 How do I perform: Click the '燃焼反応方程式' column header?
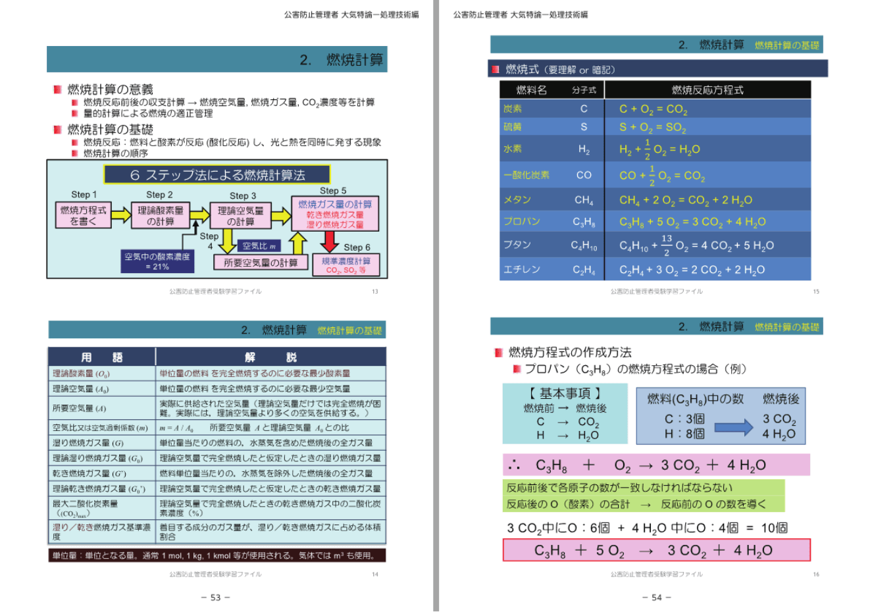click(x=707, y=90)
